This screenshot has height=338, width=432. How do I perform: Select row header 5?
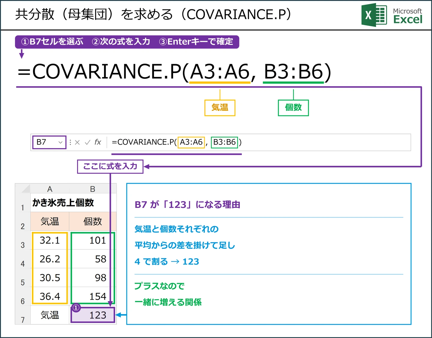point(23,278)
